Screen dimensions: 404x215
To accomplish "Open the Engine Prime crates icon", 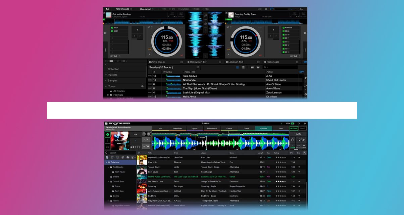I will tap(107, 157).
